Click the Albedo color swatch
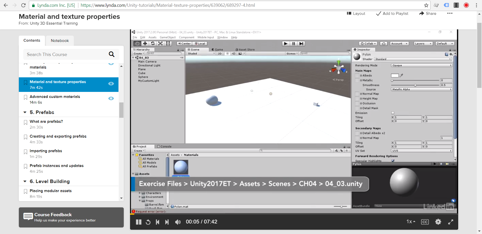The image size is (482, 234). coord(395,76)
